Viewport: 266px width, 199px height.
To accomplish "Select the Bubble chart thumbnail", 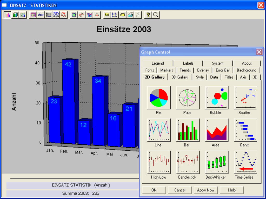I will 217,98.
